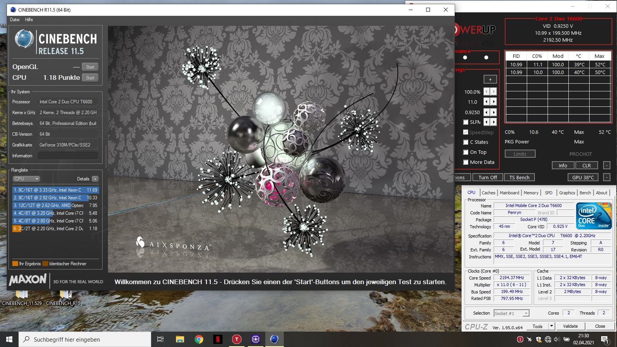Select ranking entry 4C/8T @ 3.20 GHz

[x=56, y=213]
